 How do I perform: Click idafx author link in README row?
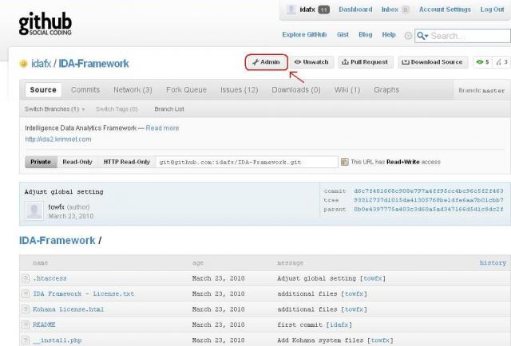coord(339,324)
